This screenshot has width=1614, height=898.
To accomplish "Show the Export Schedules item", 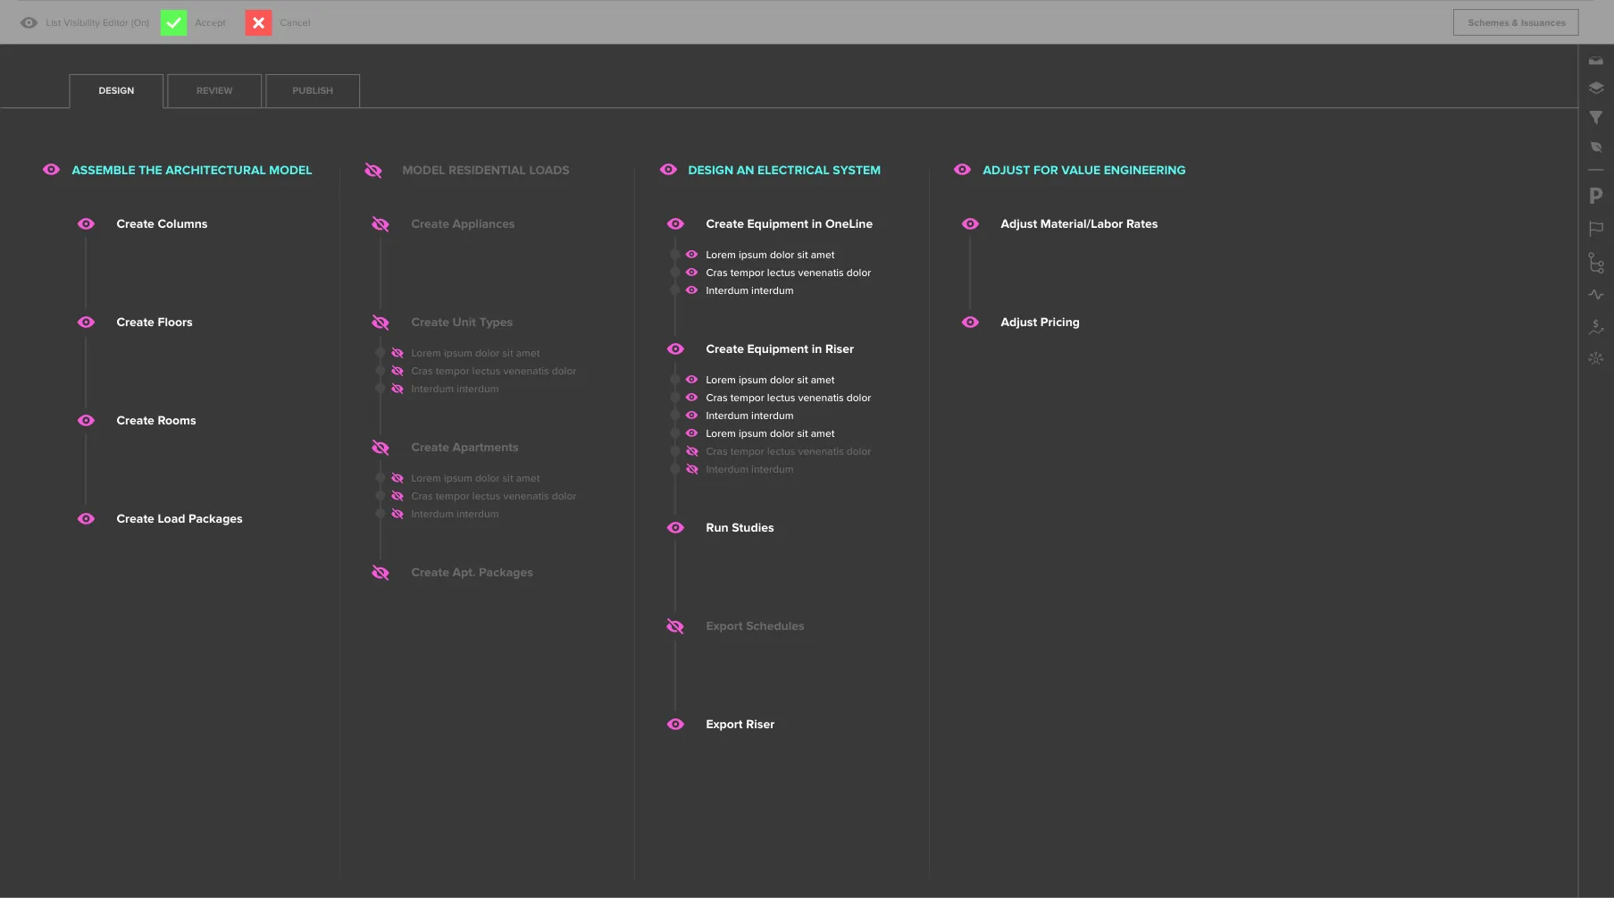I will pyautogui.click(x=675, y=625).
